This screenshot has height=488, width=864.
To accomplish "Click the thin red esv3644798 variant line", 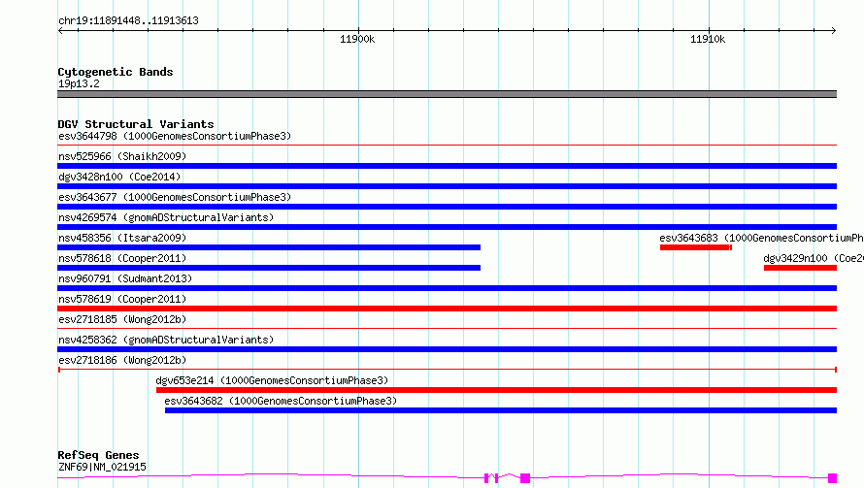I will click(x=447, y=146).
